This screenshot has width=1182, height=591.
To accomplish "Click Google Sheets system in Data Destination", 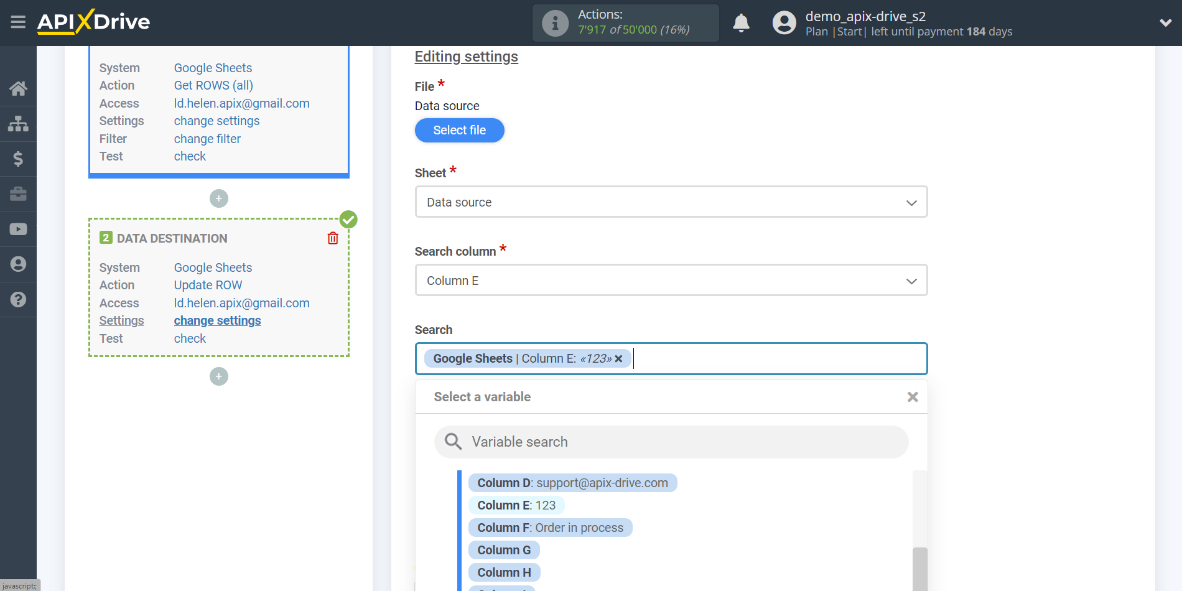I will click(x=213, y=268).
